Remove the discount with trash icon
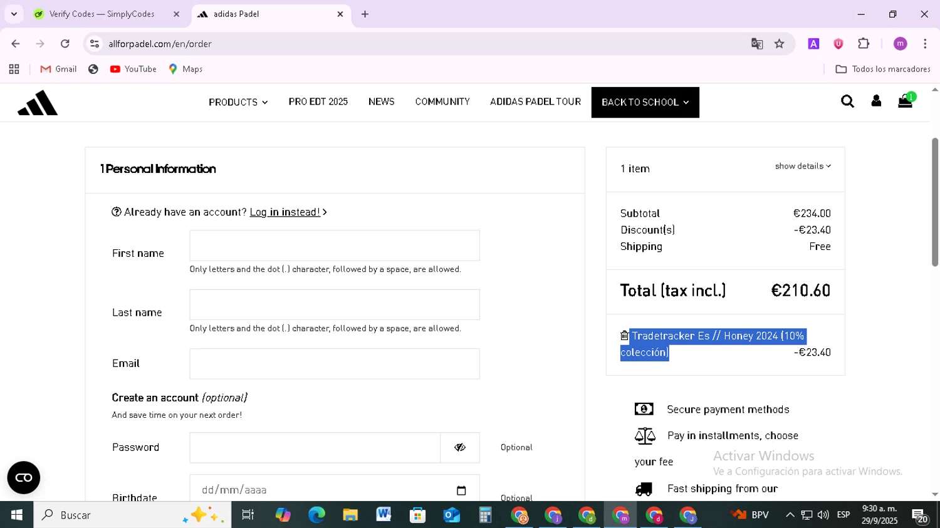940x528 pixels. click(624, 336)
